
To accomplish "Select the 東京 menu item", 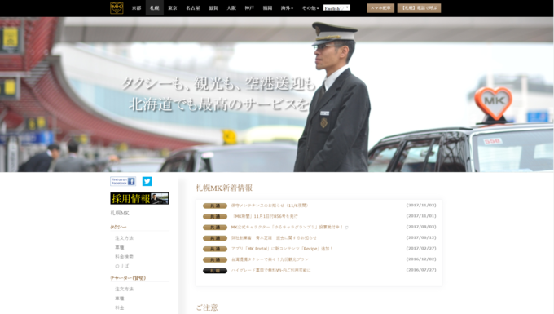I will coord(173,8).
